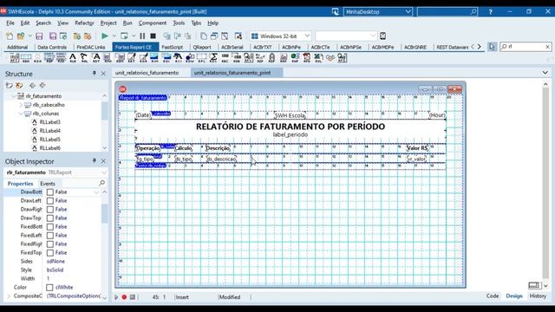Click the Save toolbar icon
The height and width of the screenshot is (312, 555).
(x=39, y=36)
